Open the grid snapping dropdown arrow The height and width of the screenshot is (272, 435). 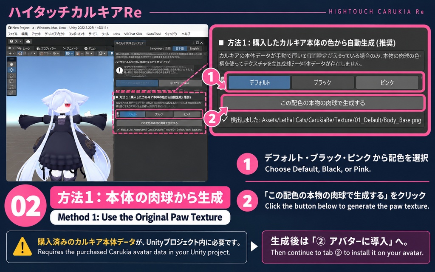(72, 53)
